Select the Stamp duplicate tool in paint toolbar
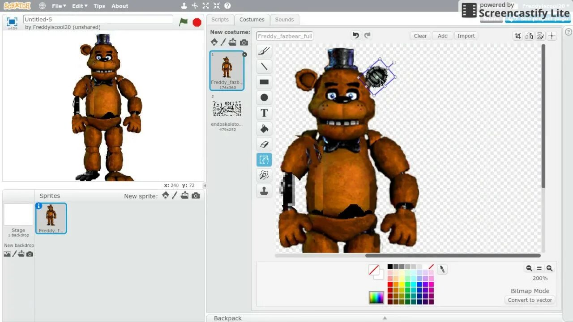 pyautogui.click(x=264, y=191)
